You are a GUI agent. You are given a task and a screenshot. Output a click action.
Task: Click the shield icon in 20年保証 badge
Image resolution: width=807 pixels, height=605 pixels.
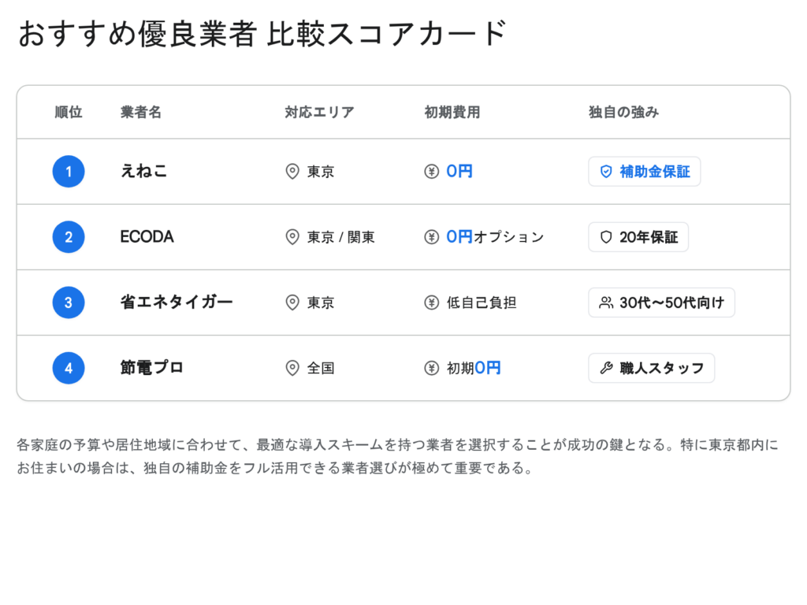(x=606, y=237)
